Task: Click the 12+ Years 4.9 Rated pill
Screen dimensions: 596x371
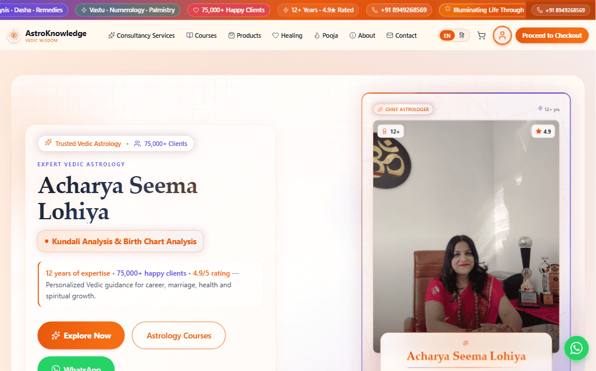Action: (318, 10)
